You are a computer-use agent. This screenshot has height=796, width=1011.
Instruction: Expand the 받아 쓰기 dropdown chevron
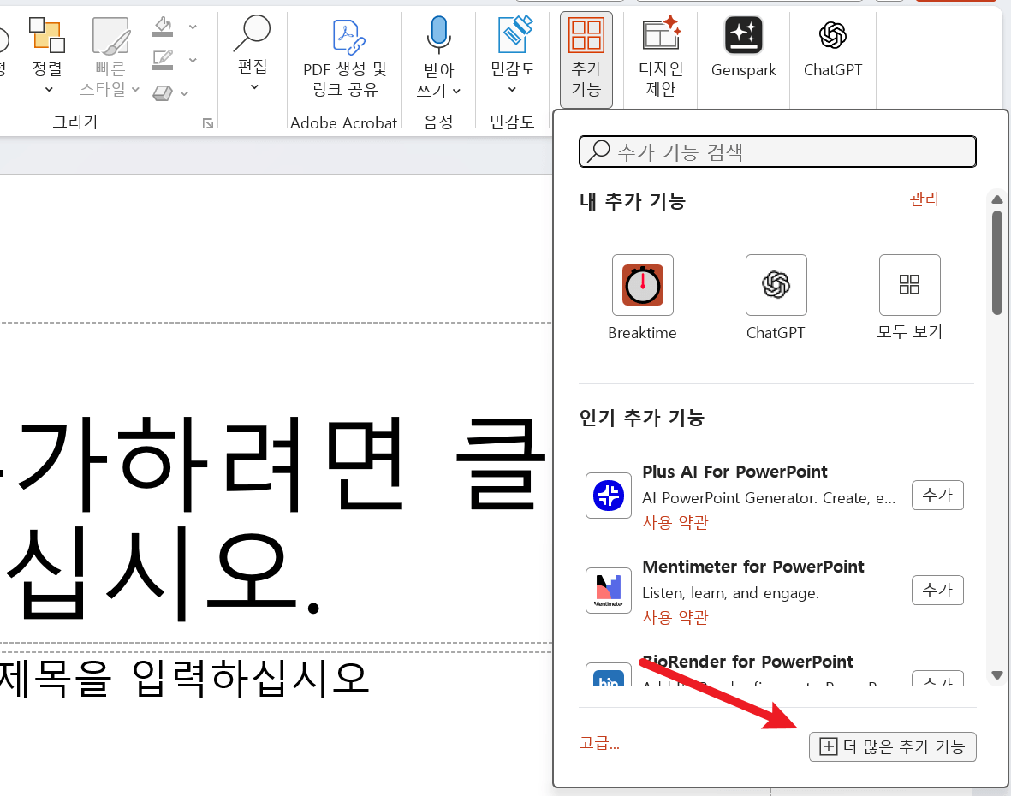[x=456, y=91]
